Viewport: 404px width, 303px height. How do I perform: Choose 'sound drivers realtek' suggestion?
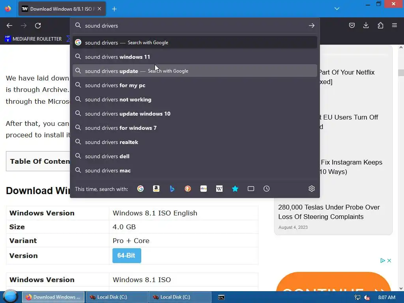click(x=195, y=142)
